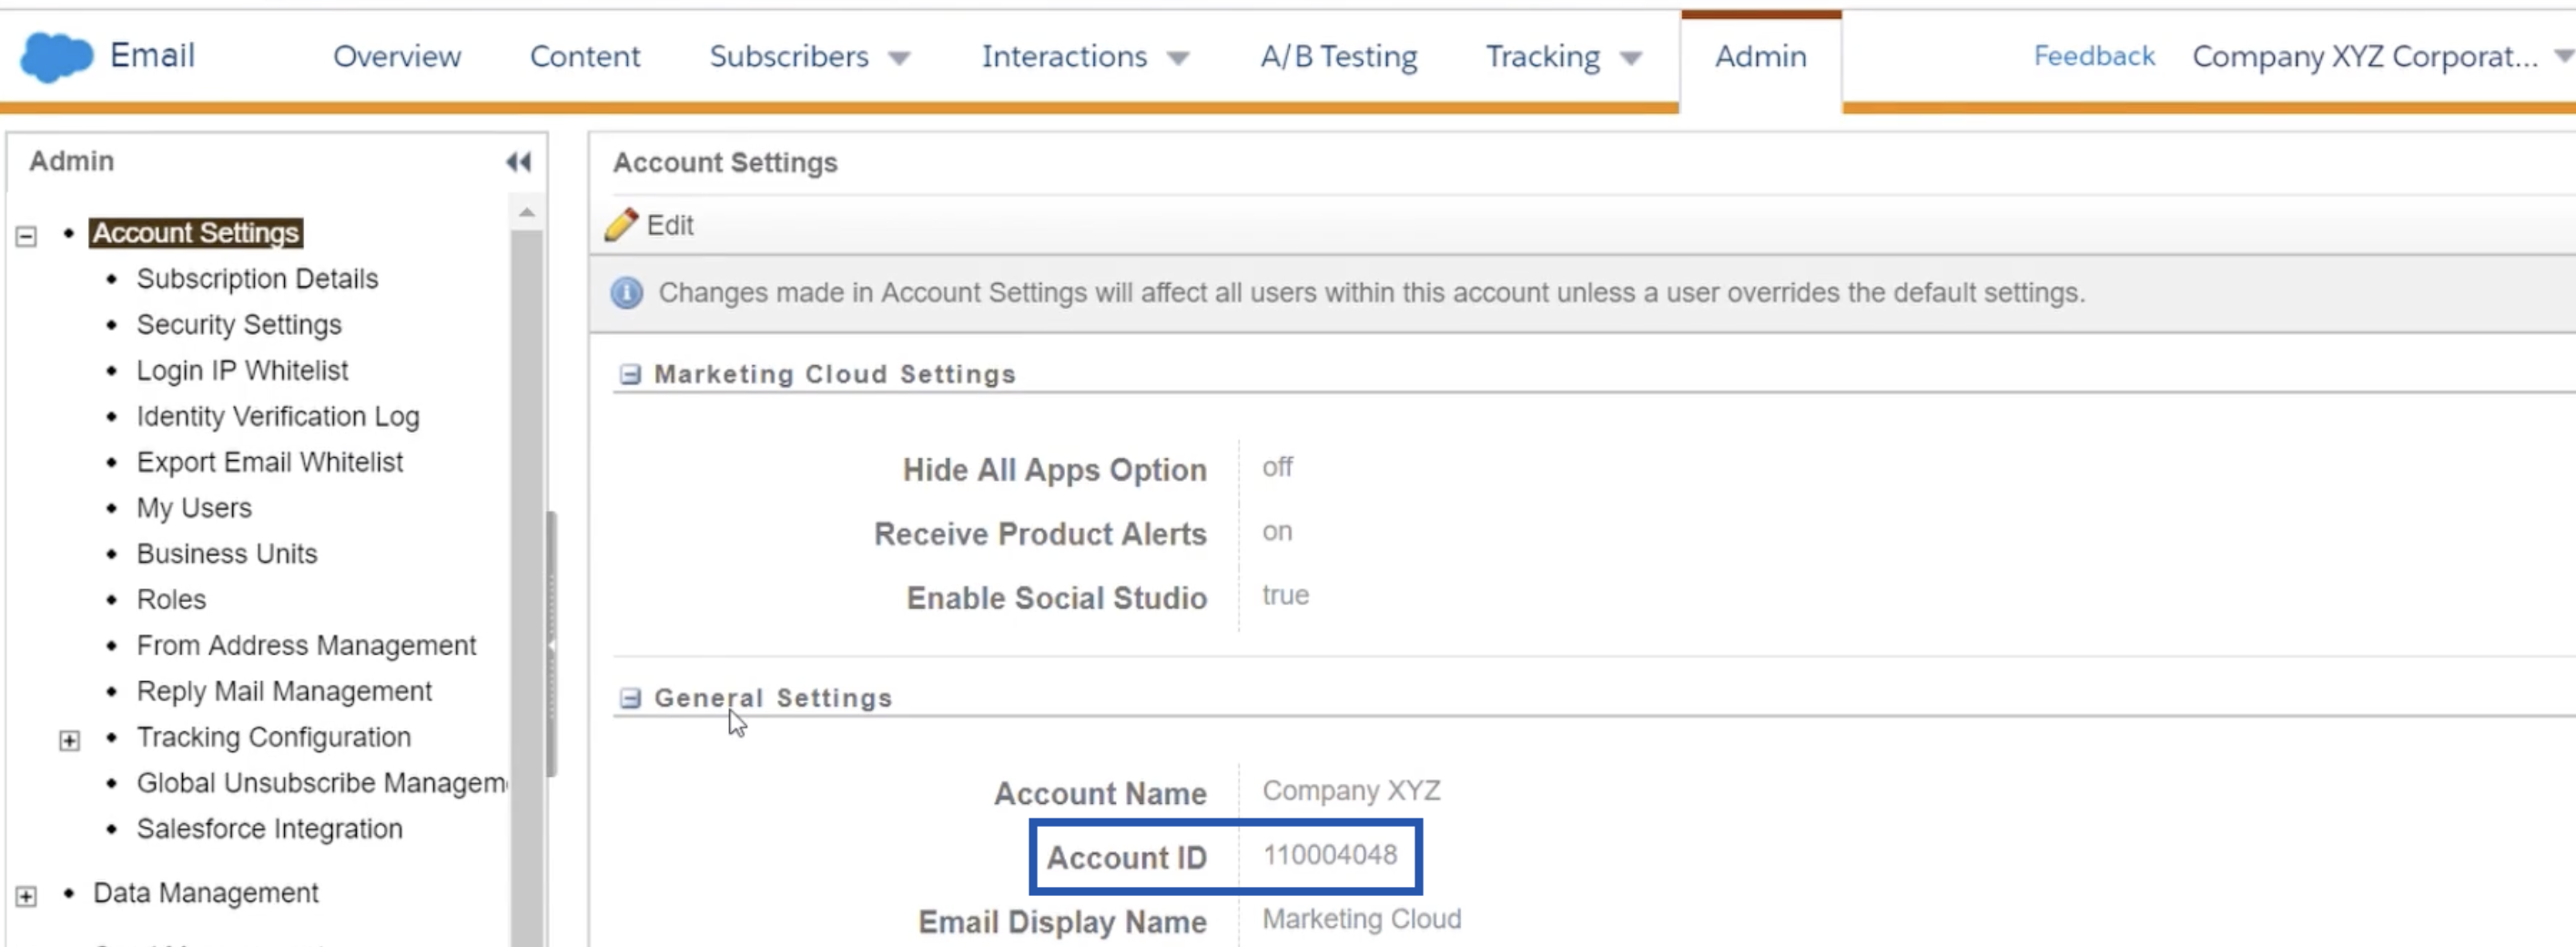Click the Receive Product Alerts value on
Image resolution: width=2576 pixels, height=947 pixels.
[x=1277, y=531]
